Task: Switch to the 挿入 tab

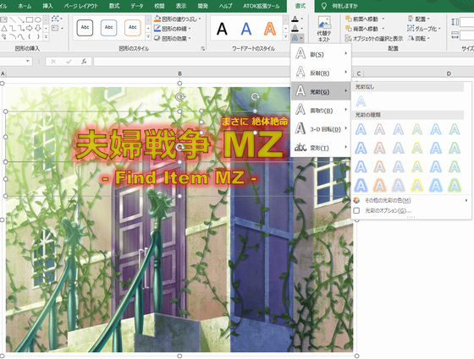Action: [x=47, y=6]
